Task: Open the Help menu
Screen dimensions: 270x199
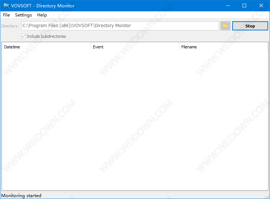Action: (x=42, y=15)
